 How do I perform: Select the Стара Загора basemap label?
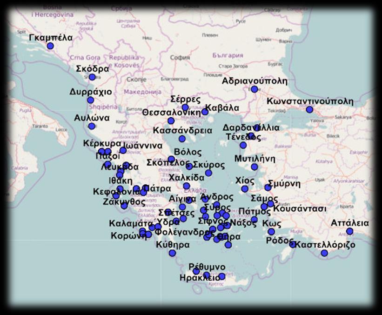click(233, 66)
